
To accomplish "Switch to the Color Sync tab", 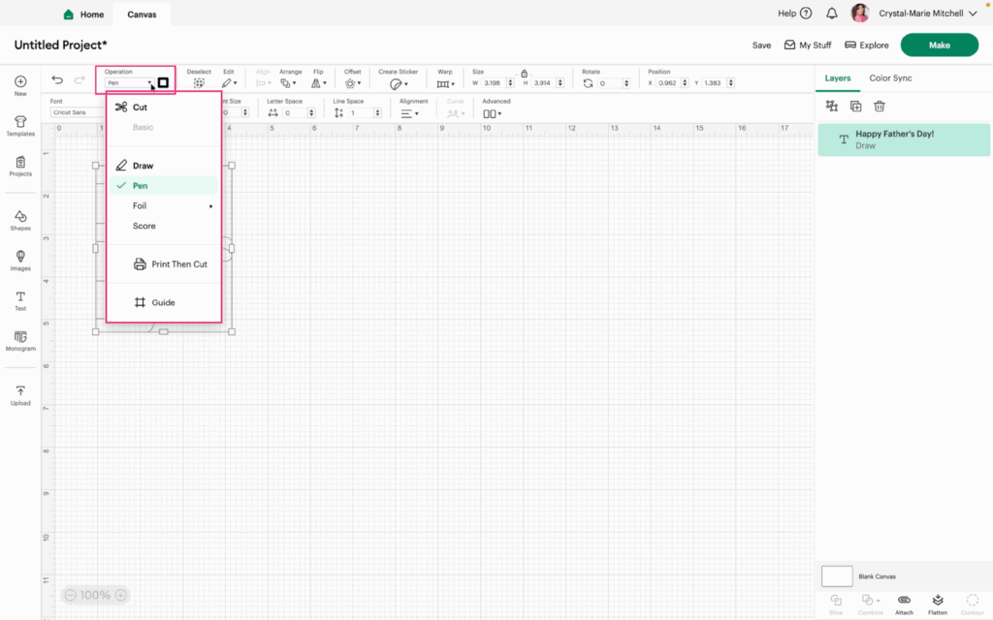I will (x=890, y=78).
